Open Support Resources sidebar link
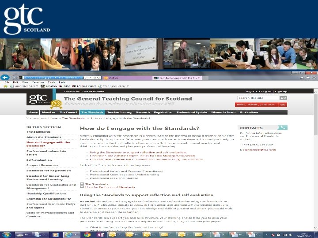Viewport: 318px width, 238px height. tap(42, 165)
